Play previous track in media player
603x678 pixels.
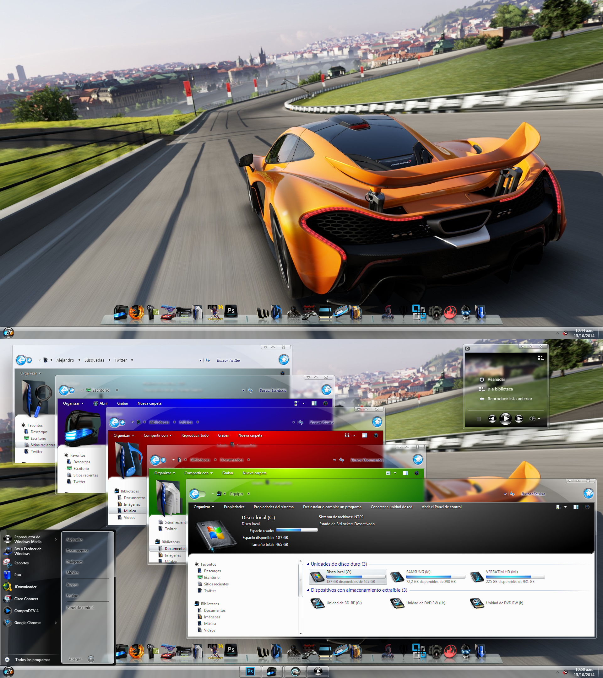tap(492, 419)
